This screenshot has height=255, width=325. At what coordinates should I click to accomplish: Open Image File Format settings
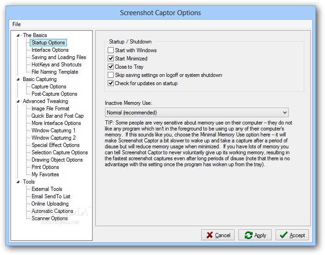[x=50, y=109]
